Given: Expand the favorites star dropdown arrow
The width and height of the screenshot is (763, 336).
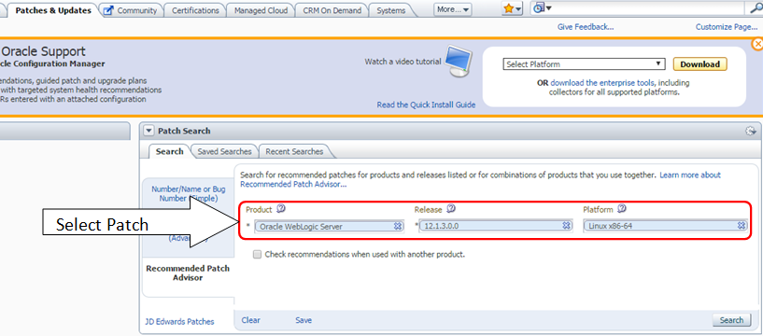Looking at the screenshot, I should [518, 9].
